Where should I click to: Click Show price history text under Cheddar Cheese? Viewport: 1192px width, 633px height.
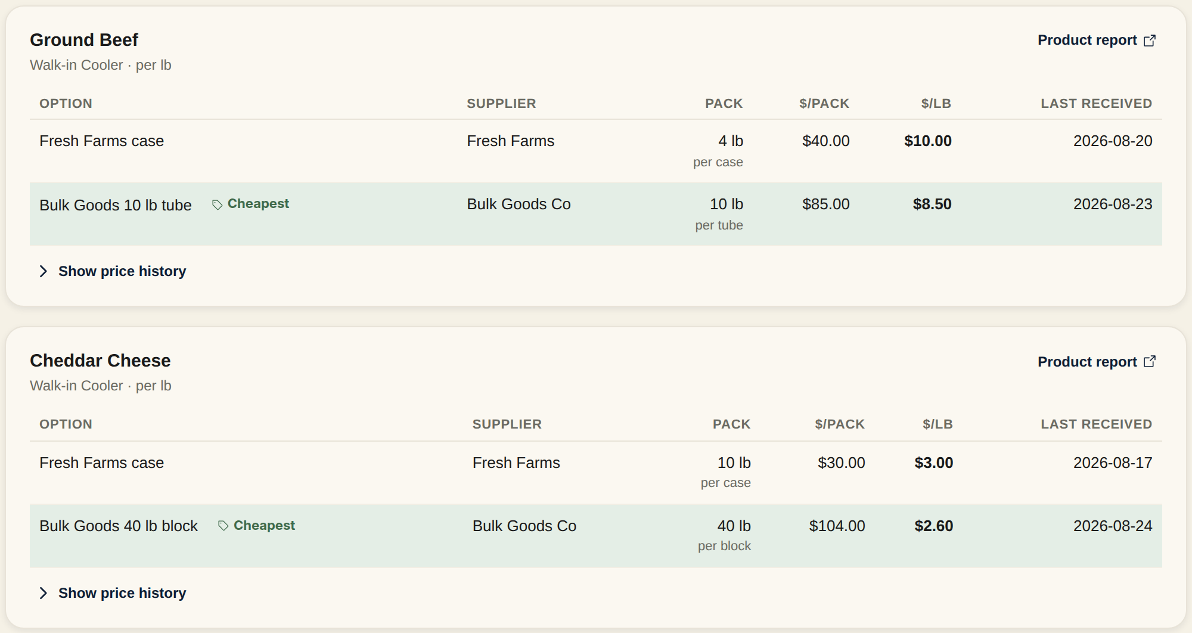tap(122, 593)
